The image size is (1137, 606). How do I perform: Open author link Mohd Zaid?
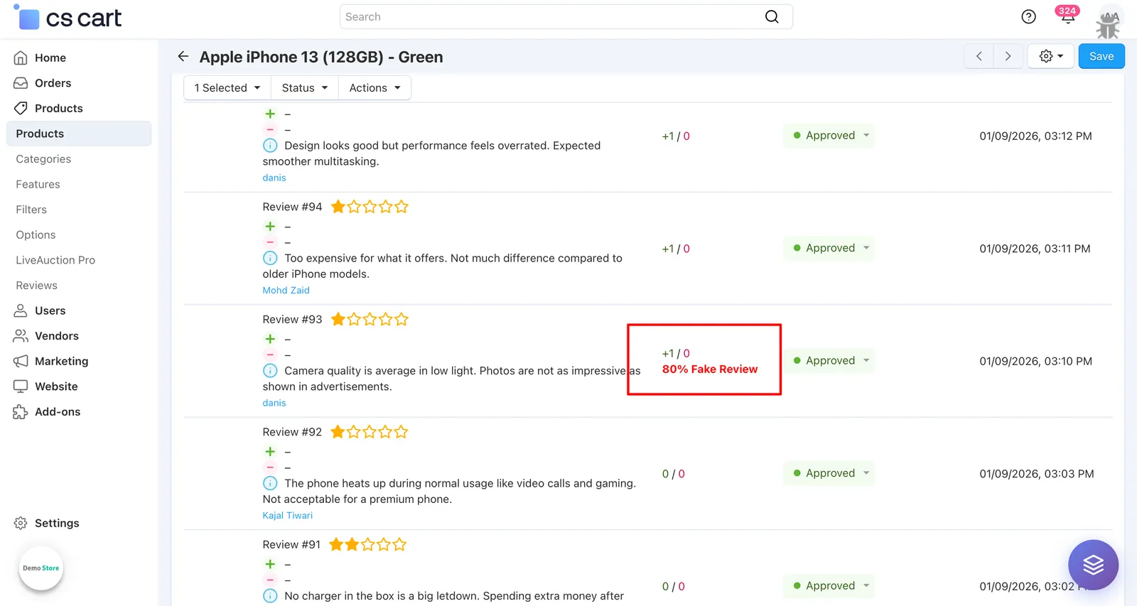tap(286, 290)
